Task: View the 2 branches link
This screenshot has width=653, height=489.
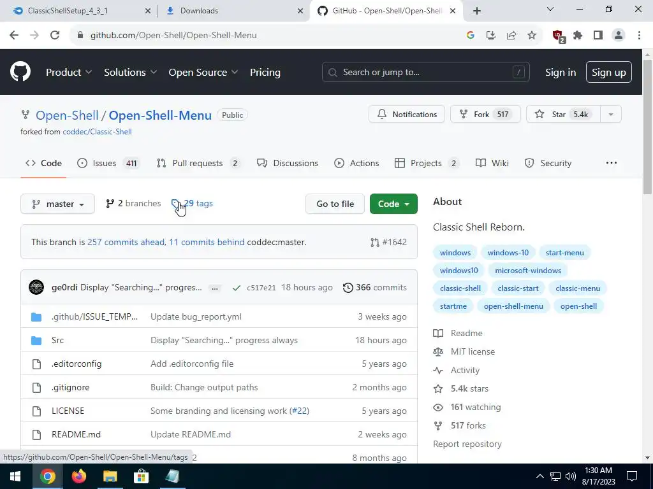Action: (133, 203)
